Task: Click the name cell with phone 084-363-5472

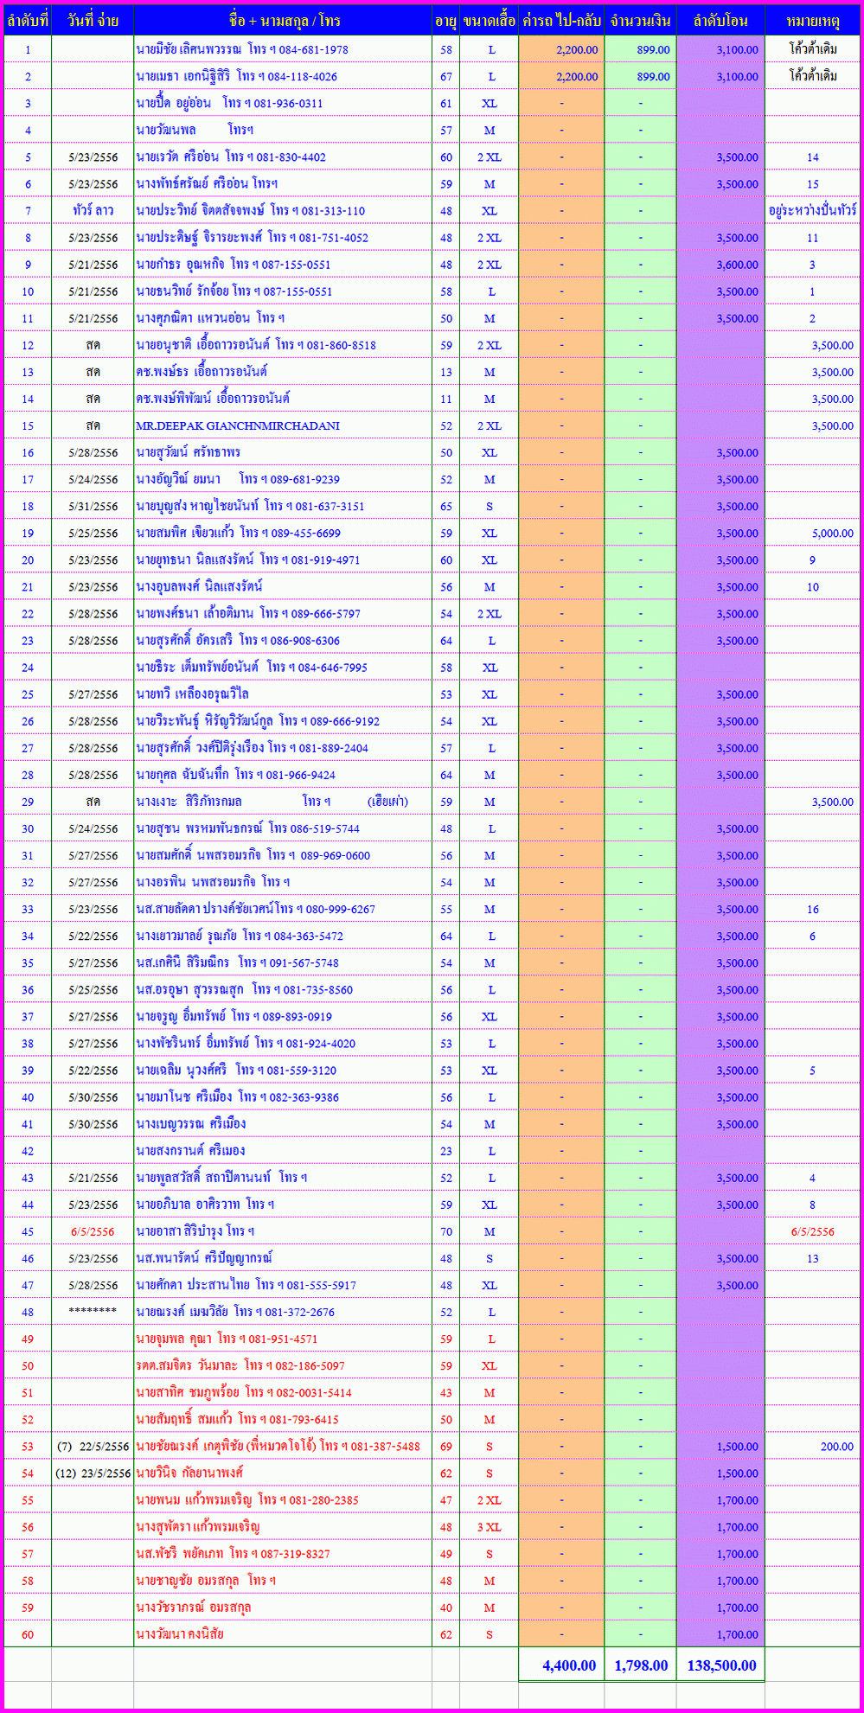Action: coord(284,936)
